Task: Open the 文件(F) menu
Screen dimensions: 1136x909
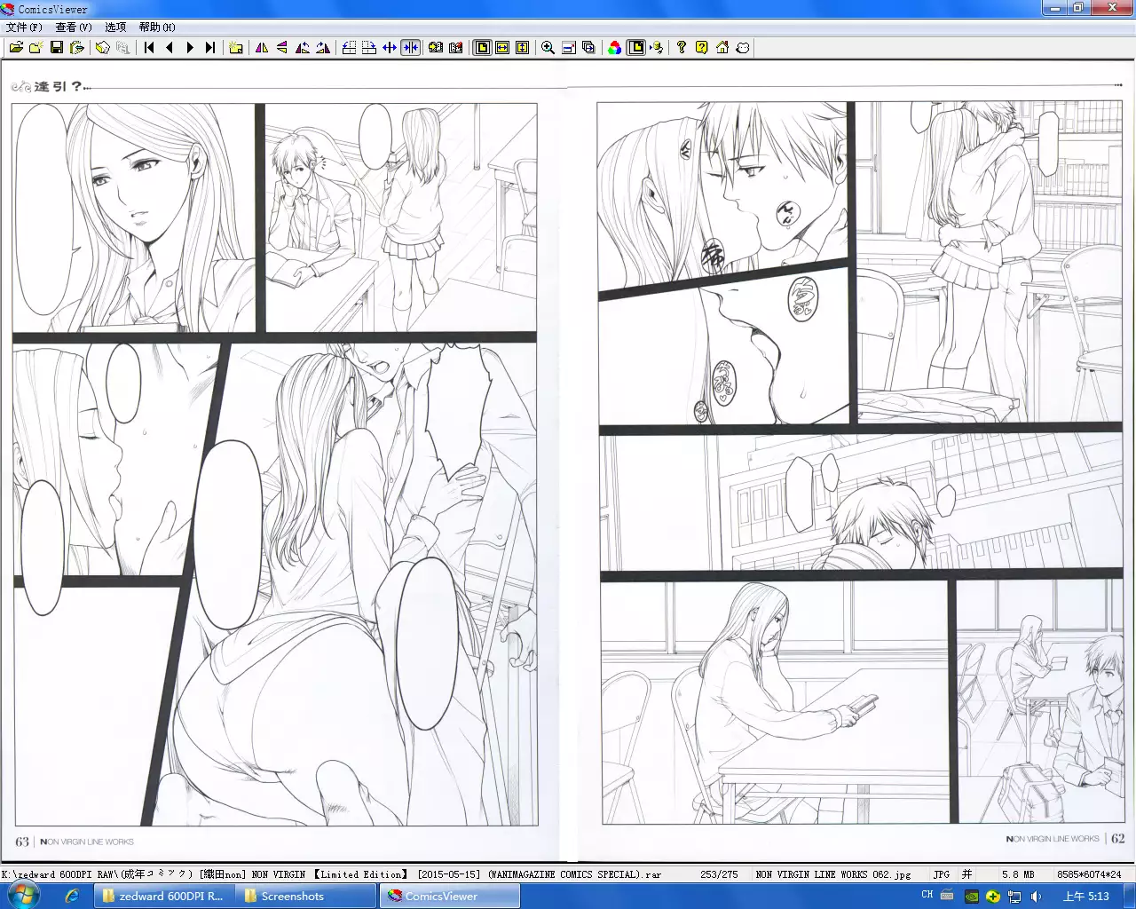Action: point(24,28)
